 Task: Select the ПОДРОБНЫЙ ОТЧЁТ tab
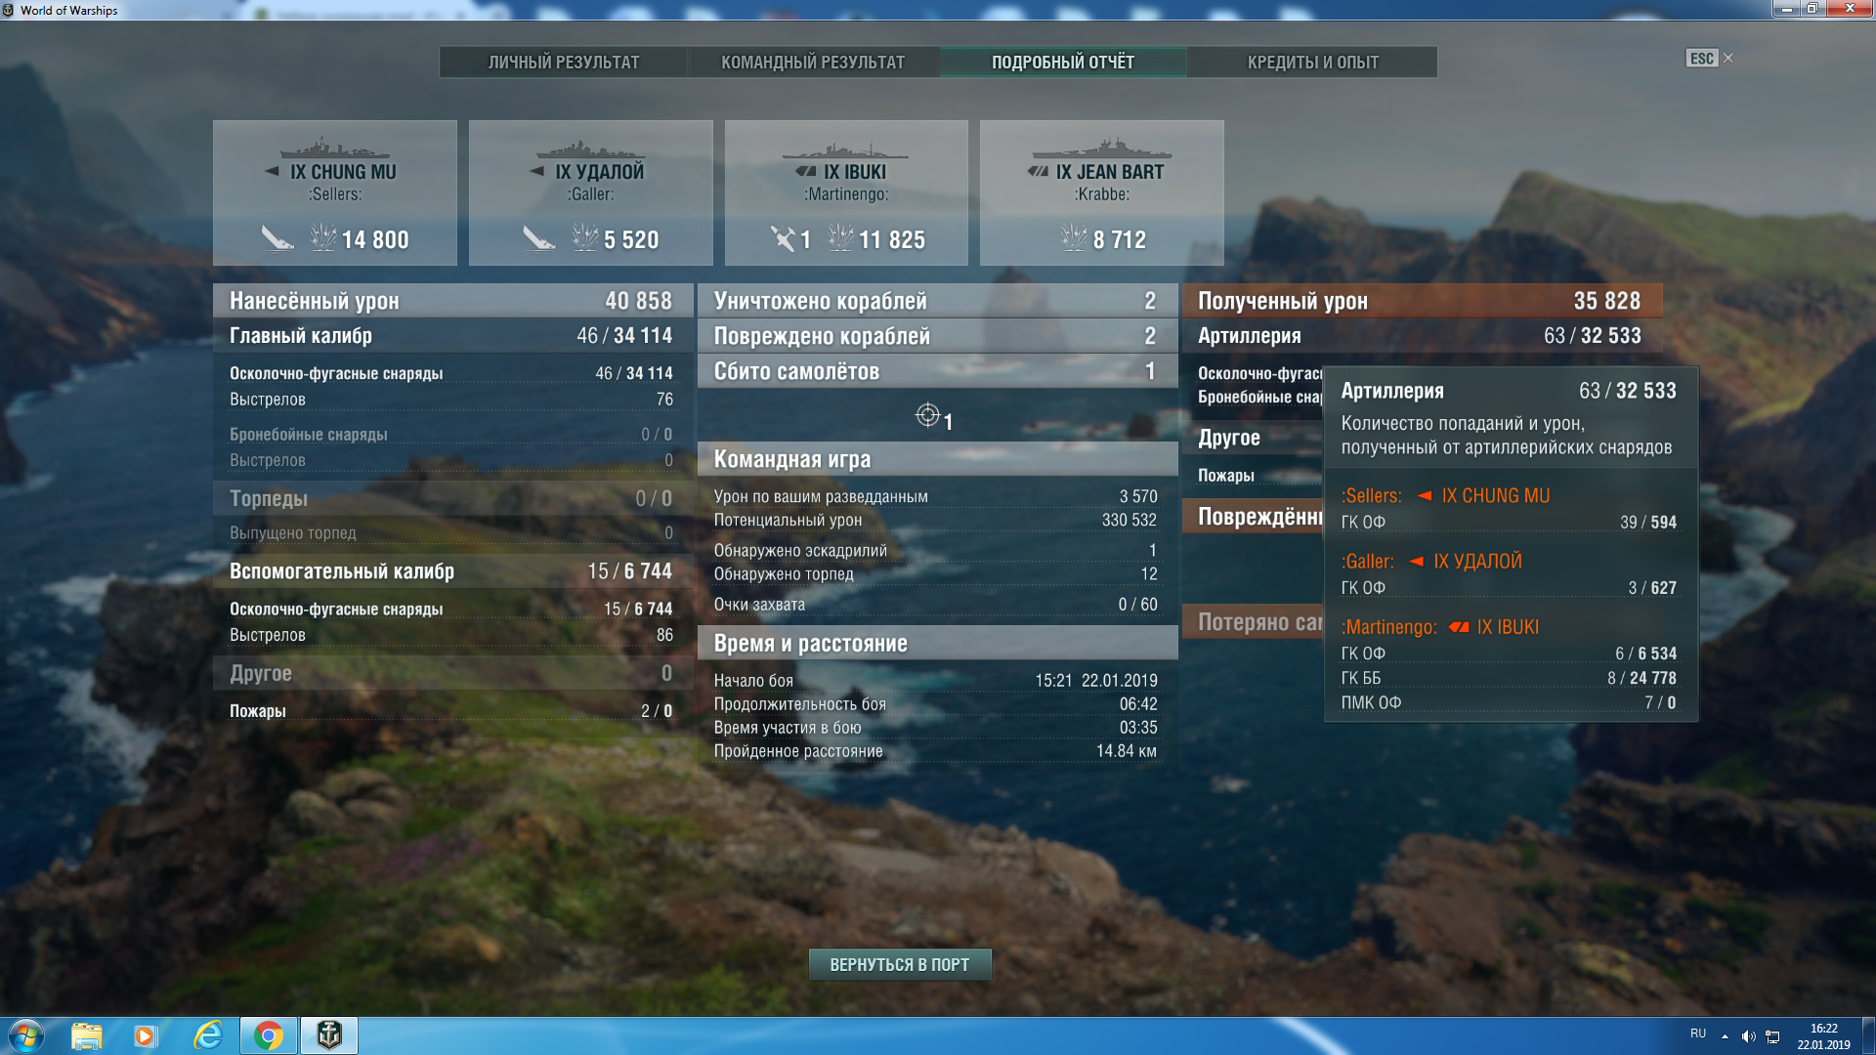pos(1063,62)
